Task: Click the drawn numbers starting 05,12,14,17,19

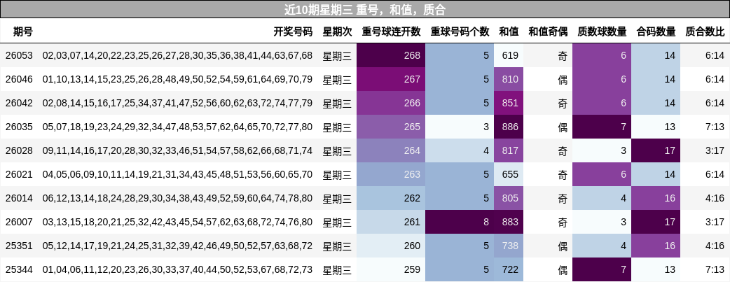Action: click(177, 246)
